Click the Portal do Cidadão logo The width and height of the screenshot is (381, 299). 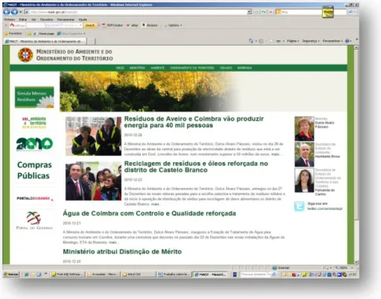click(35, 198)
